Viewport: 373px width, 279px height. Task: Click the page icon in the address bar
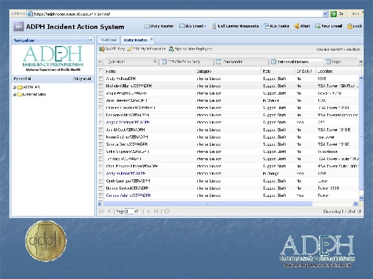[x=30, y=14]
